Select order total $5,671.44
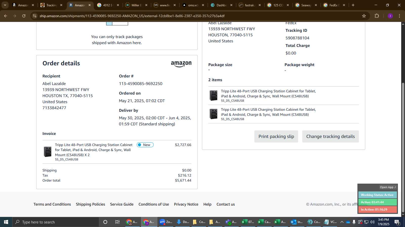 pos(183,180)
